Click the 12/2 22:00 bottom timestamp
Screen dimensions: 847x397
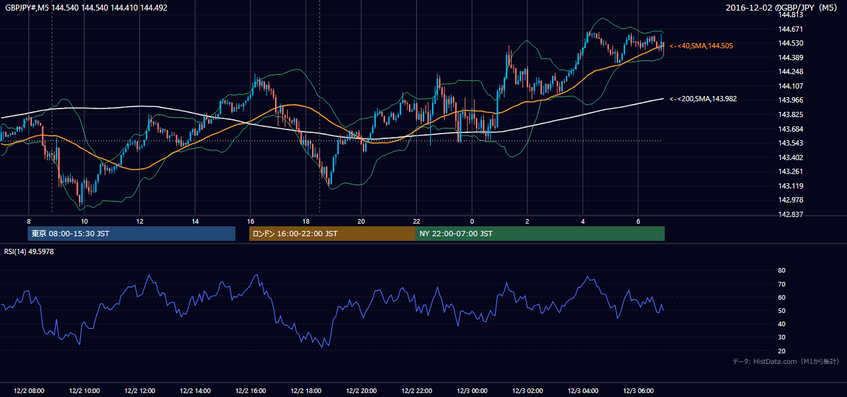(x=416, y=390)
